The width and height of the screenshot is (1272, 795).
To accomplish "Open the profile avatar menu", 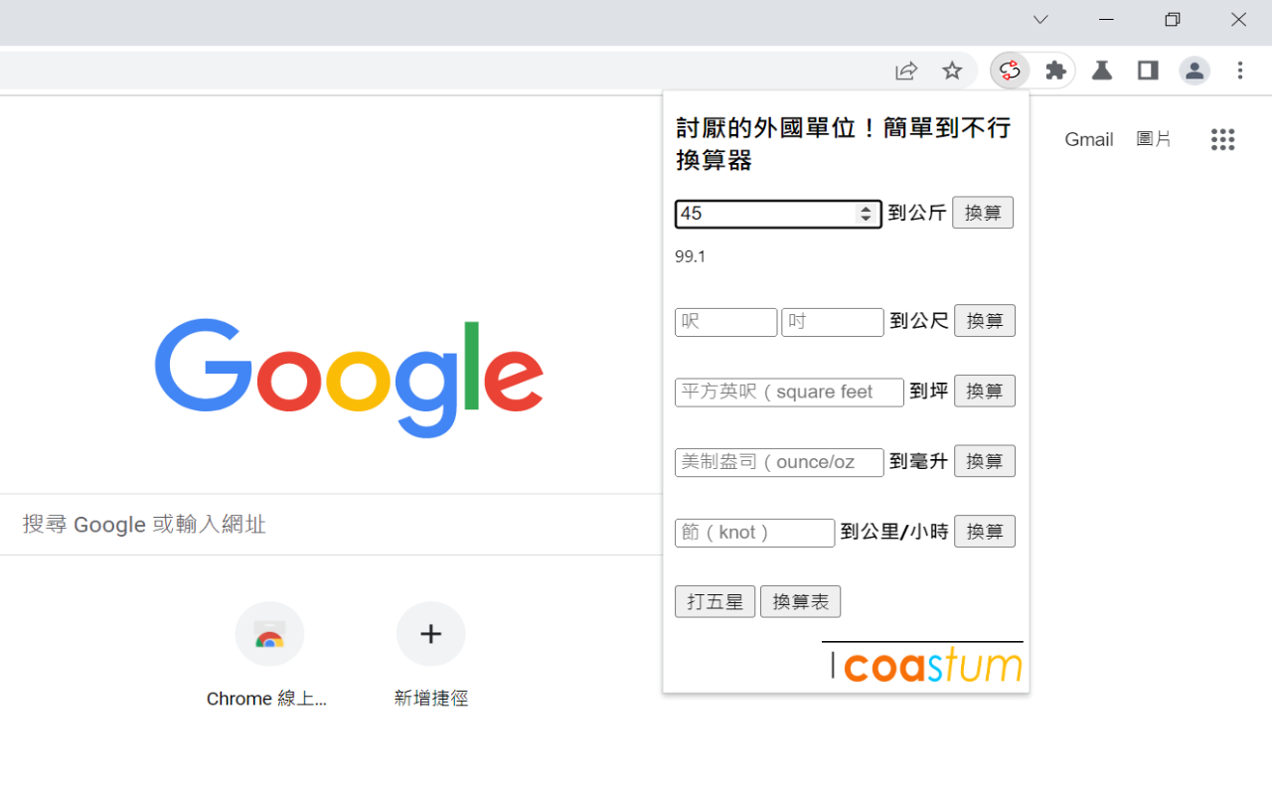I will pos(1194,71).
